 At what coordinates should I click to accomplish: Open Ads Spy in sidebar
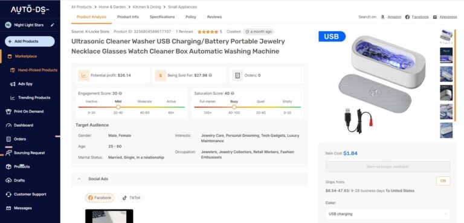coord(25,84)
